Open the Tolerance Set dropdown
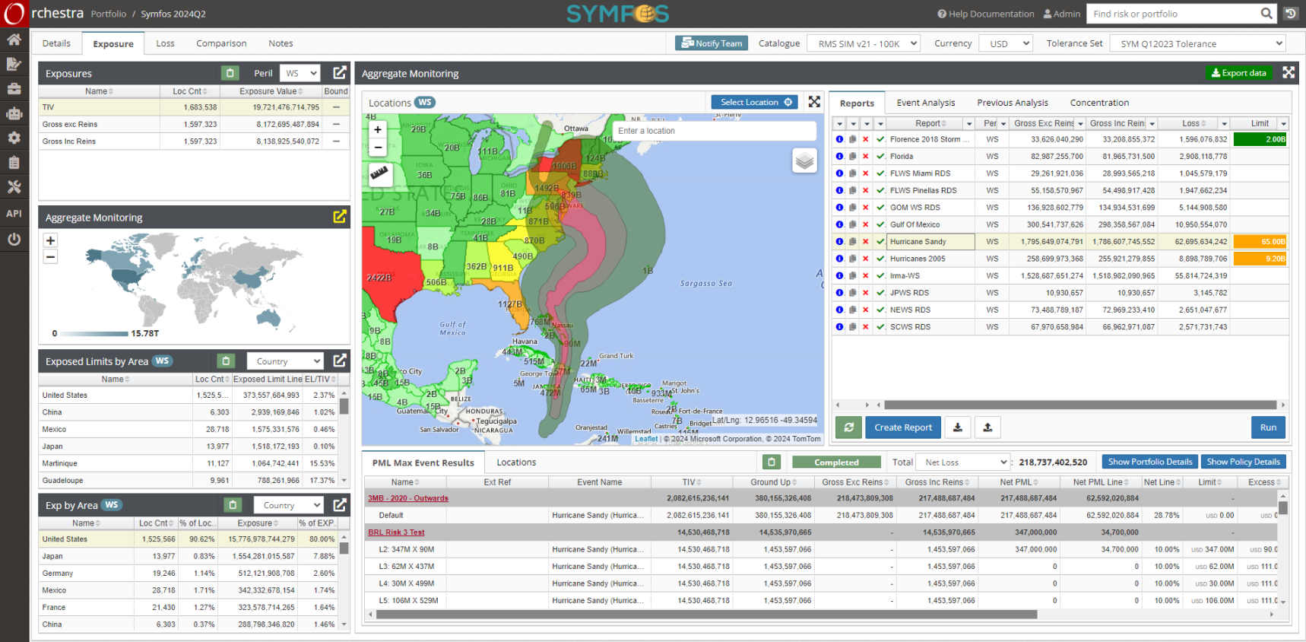This screenshot has height=642, width=1306. point(1197,43)
